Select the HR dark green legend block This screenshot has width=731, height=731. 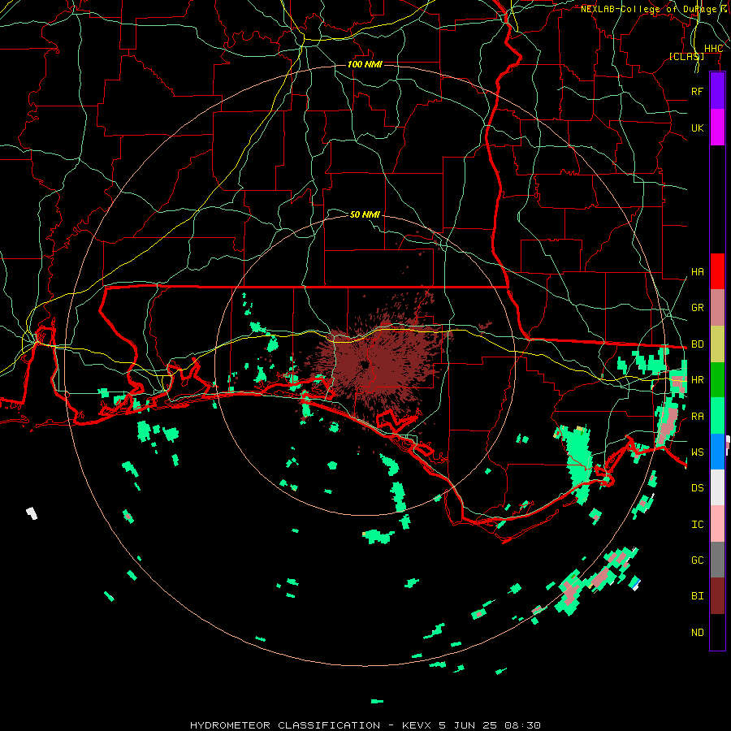717,380
